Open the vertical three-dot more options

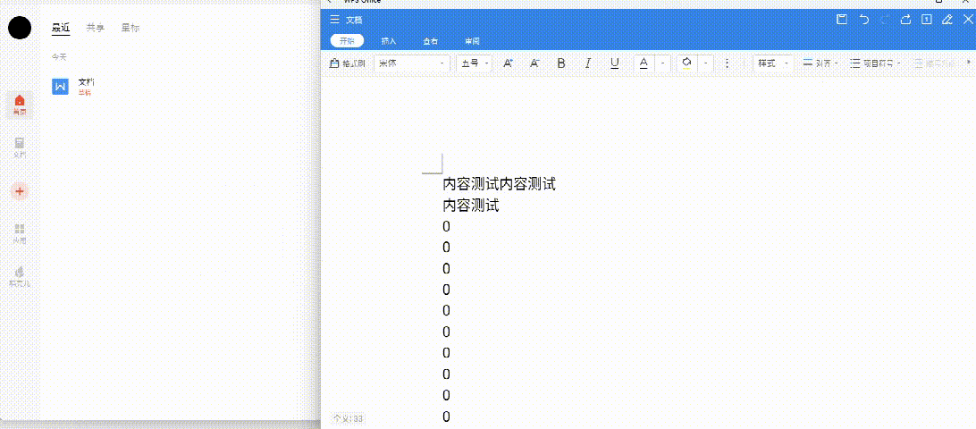tap(727, 63)
